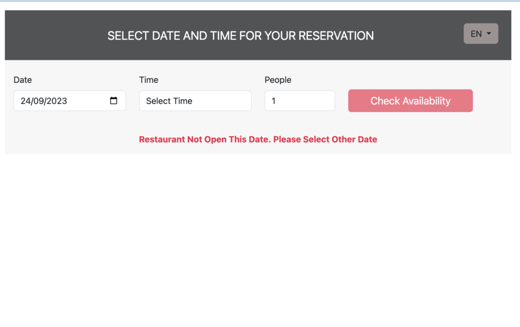This screenshot has width=520, height=327.
Task: Click the "Please Select Other Date" message text
Action: (325, 139)
